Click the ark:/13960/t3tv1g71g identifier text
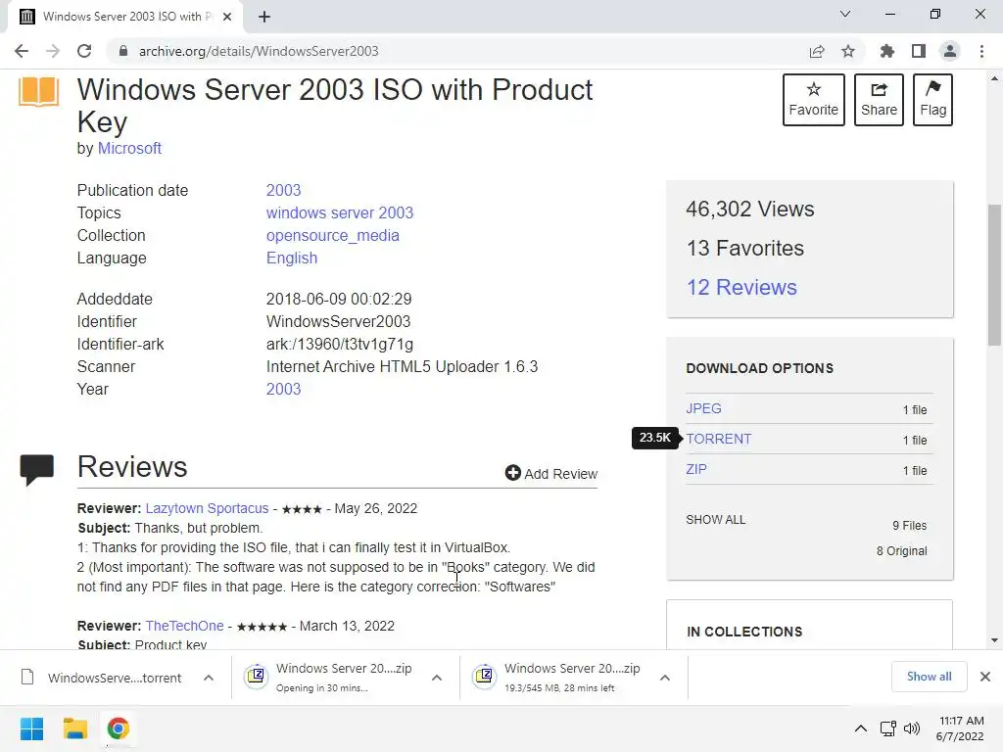Image resolution: width=1003 pixels, height=752 pixels. pyautogui.click(x=340, y=345)
